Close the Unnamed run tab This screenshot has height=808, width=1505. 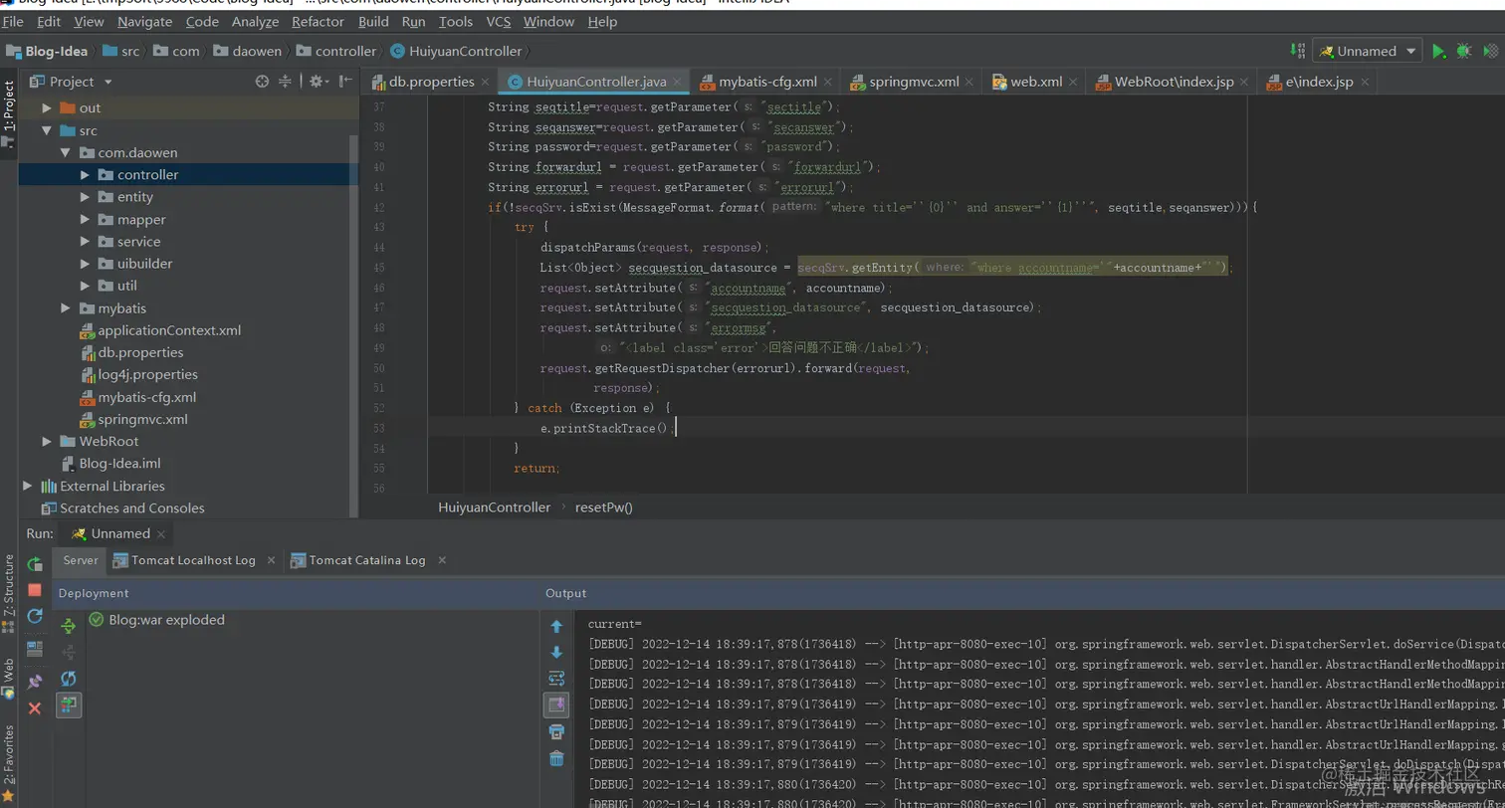coord(161,534)
